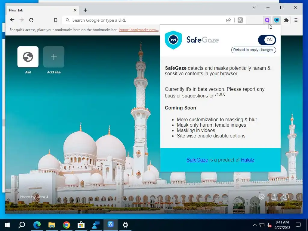Close the New Tab tab

pos(75,10)
